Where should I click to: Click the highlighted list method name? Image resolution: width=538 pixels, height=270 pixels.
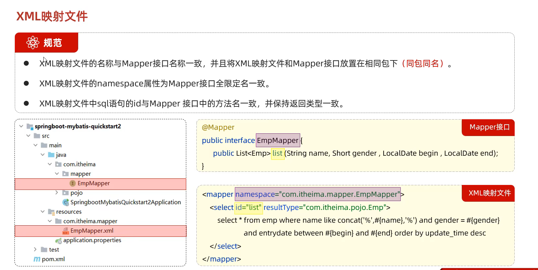[277, 153]
